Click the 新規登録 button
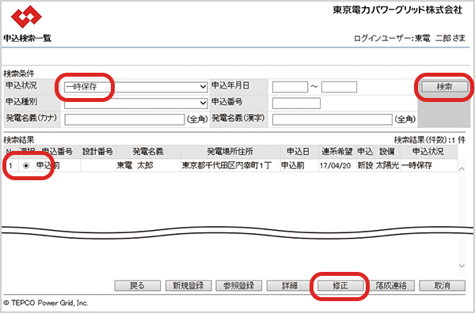475x313 pixels. [188, 285]
